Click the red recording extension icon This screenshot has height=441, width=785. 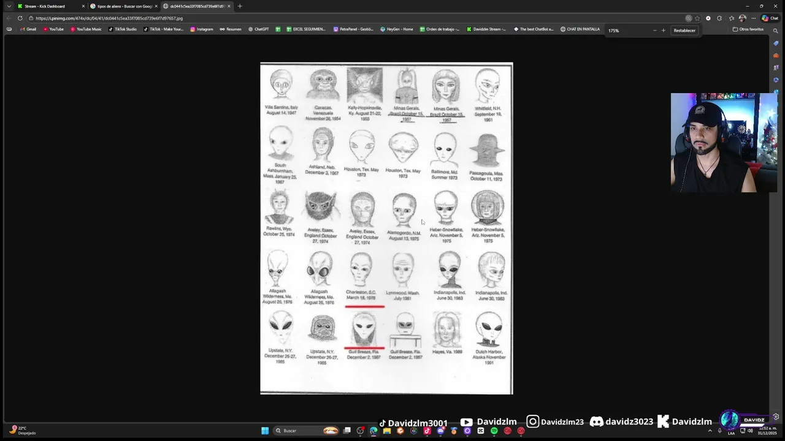coord(708,18)
